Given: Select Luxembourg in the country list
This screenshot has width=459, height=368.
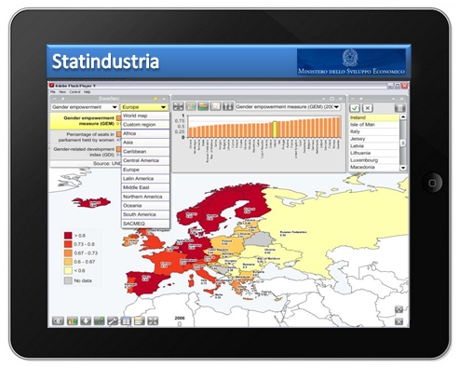Looking at the screenshot, I should (374, 160).
